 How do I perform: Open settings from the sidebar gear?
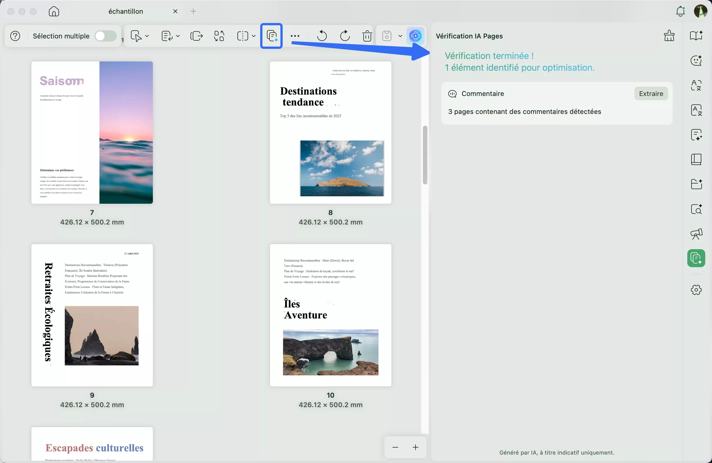coord(696,290)
